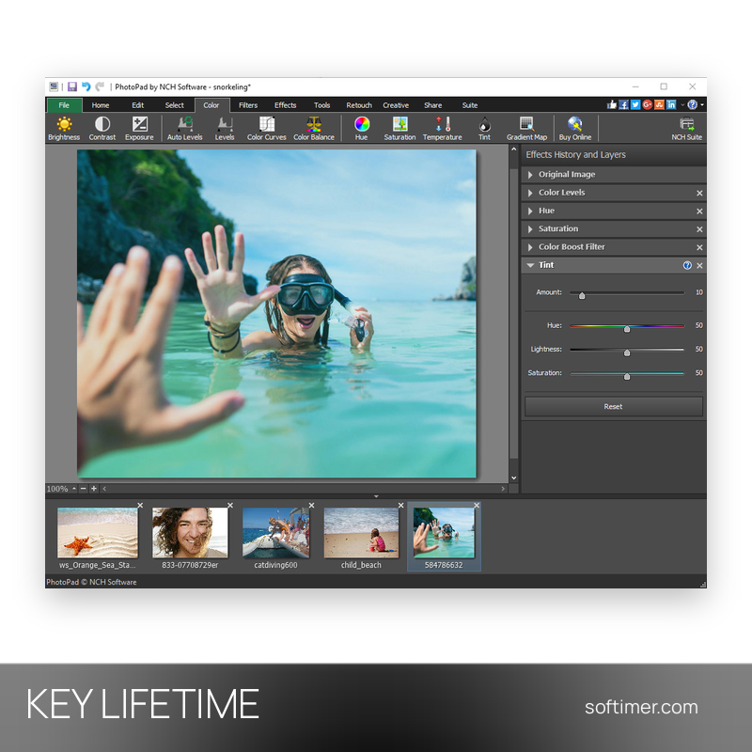Expand the Hue effect layer
Viewport: 752px width, 752px height.
pos(530,211)
